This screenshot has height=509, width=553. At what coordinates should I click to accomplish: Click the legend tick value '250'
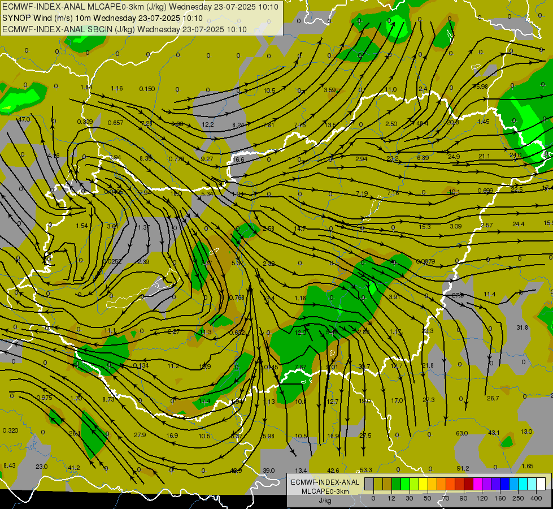[x=518, y=498]
